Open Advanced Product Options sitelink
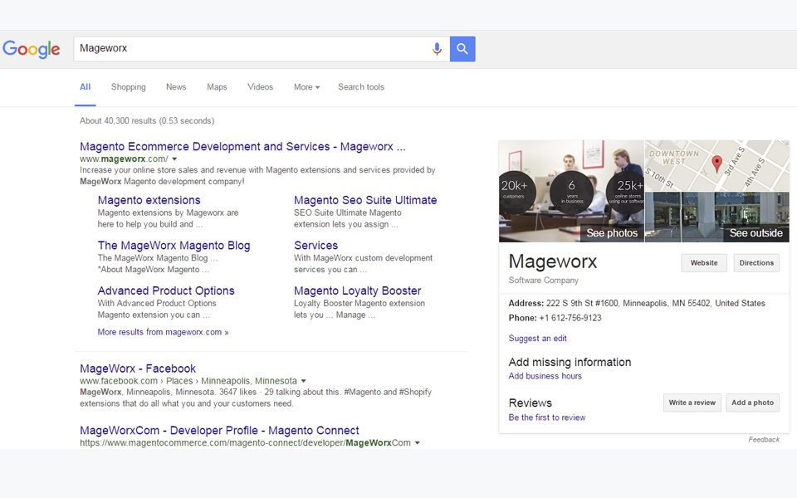The height and width of the screenshot is (498, 797). point(166,290)
